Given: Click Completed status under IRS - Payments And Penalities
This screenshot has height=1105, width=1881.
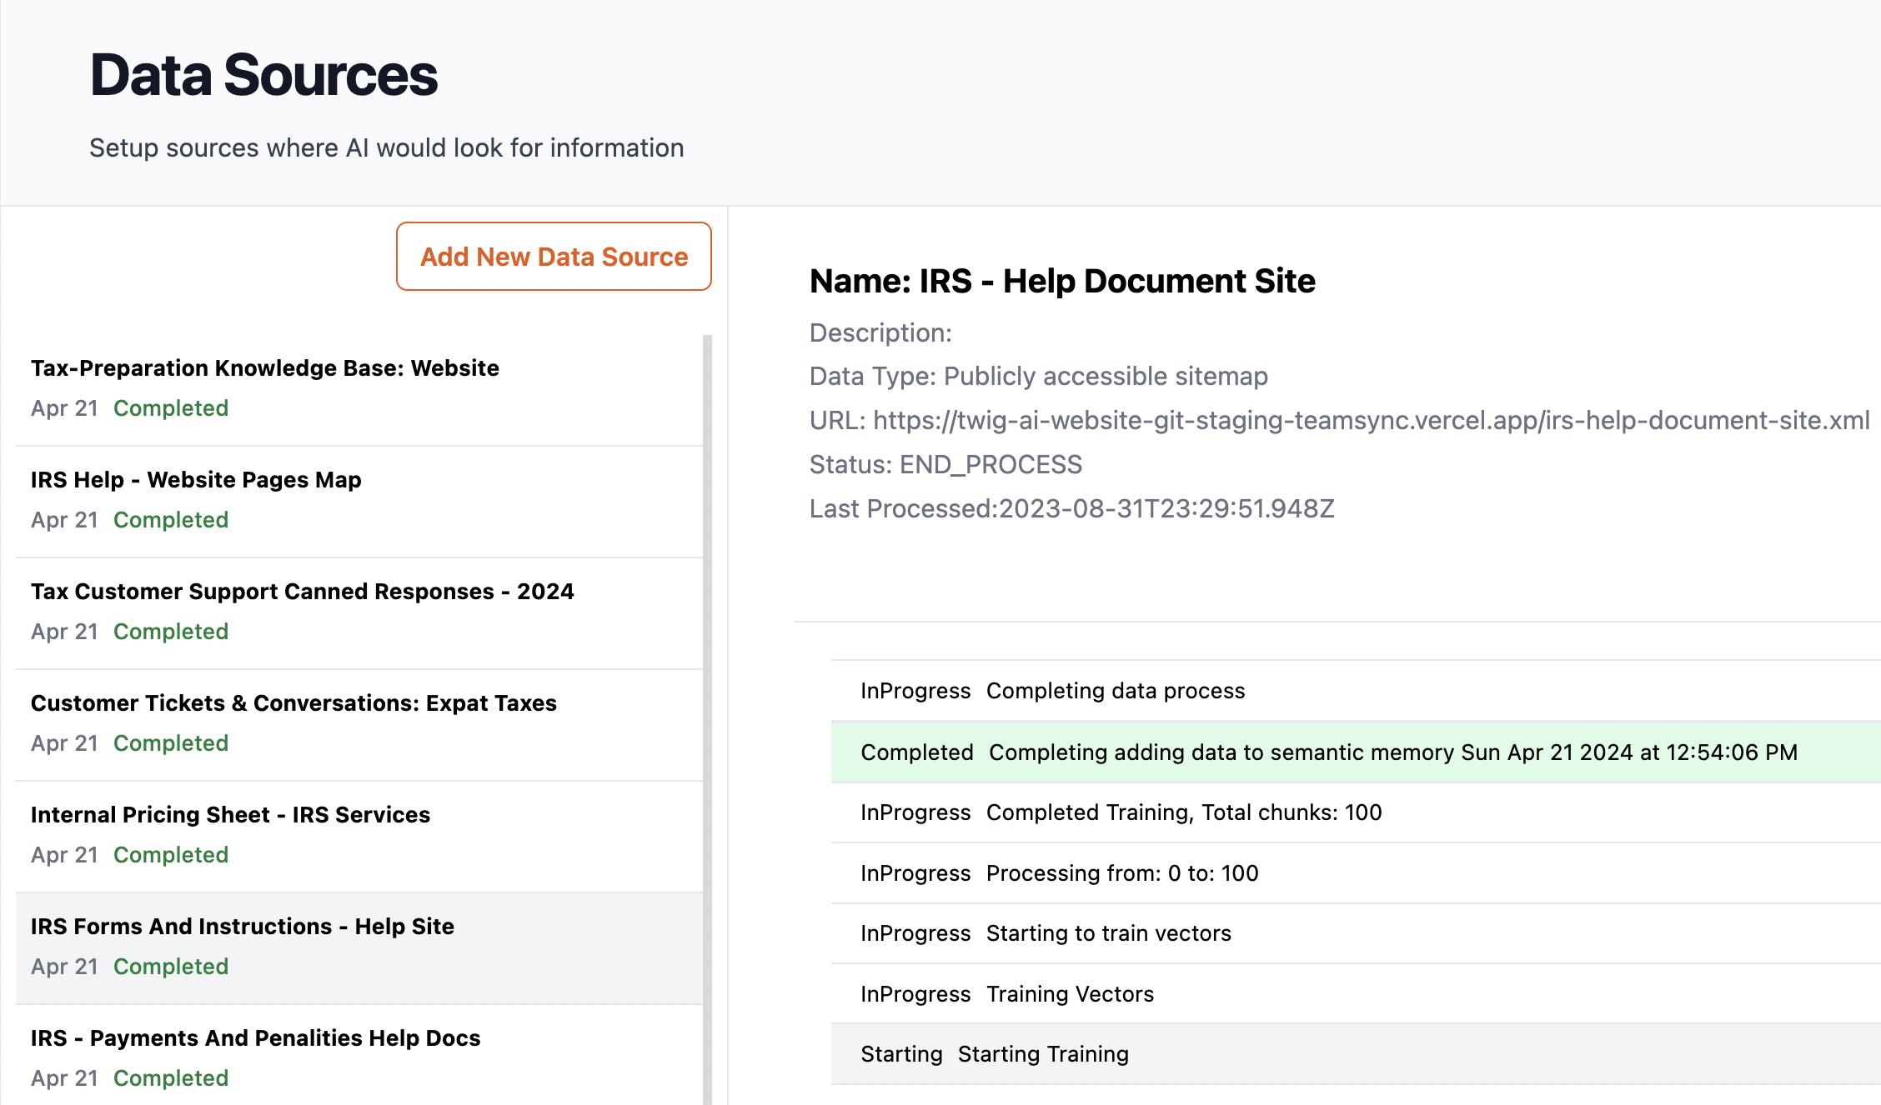Looking at the screenshot, I should point(171,1078).
